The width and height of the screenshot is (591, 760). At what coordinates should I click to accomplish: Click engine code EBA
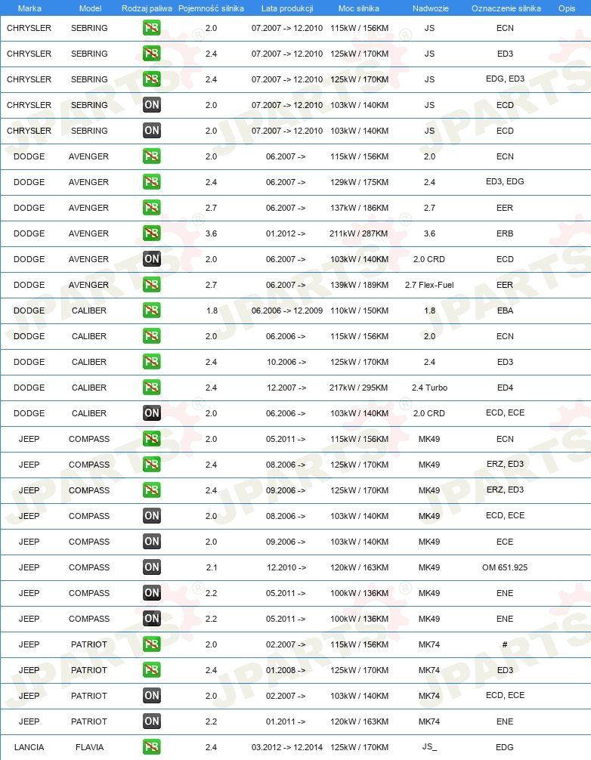pos(505,310)
